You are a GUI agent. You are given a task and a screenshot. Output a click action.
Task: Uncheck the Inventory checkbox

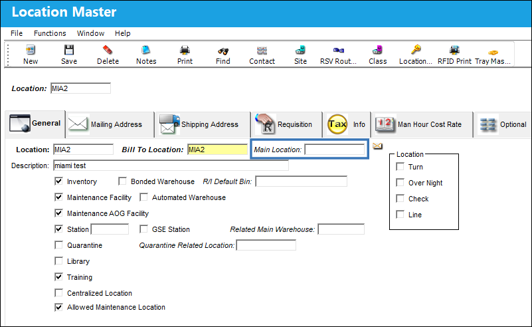point(58,181)
